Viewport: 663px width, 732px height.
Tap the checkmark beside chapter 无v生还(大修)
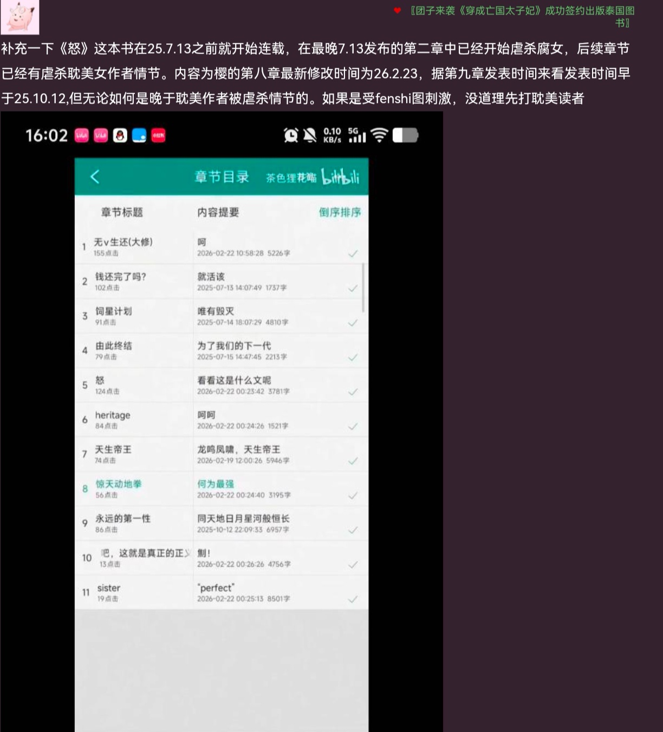click(353, 253)
